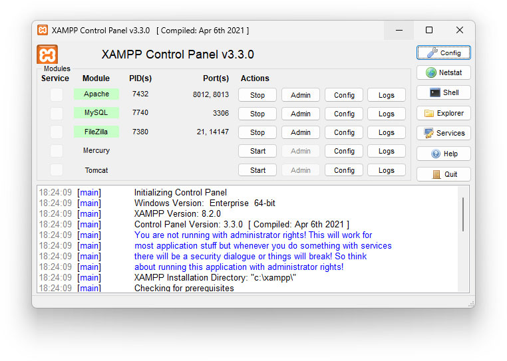Click the 'Initializing Control Panel' log line

180,193
